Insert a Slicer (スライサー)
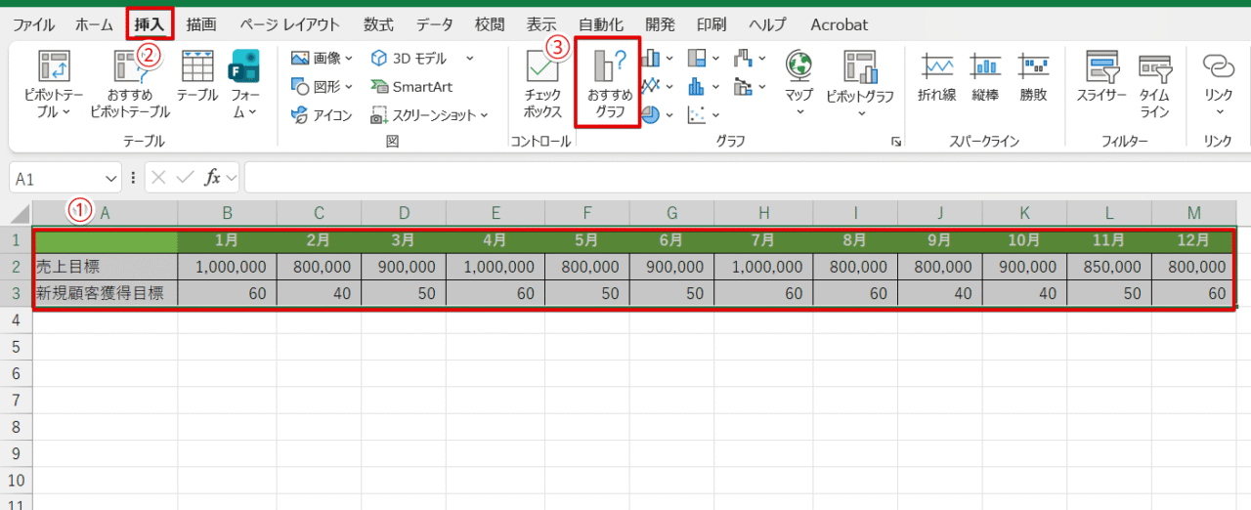This screenshot has height=510, width=1251. coord(1101,78)
